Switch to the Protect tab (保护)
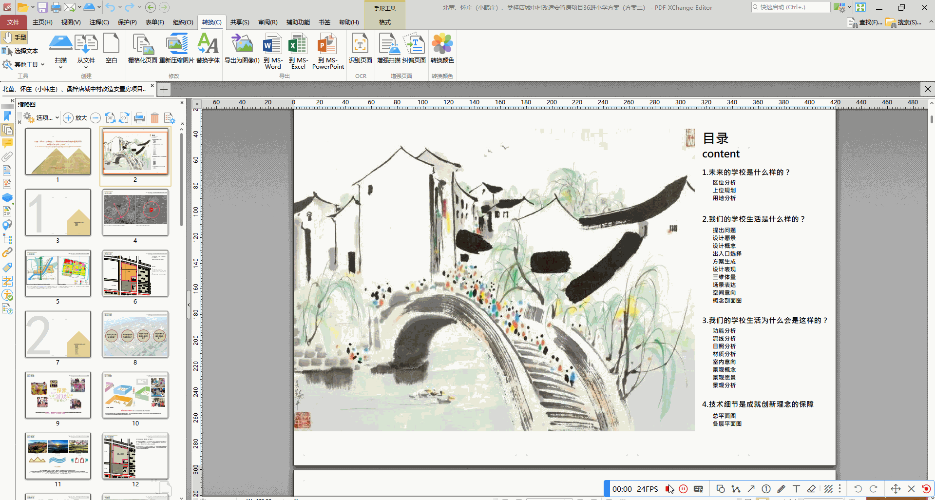The image size is (935, 500). tap(127, 22)
